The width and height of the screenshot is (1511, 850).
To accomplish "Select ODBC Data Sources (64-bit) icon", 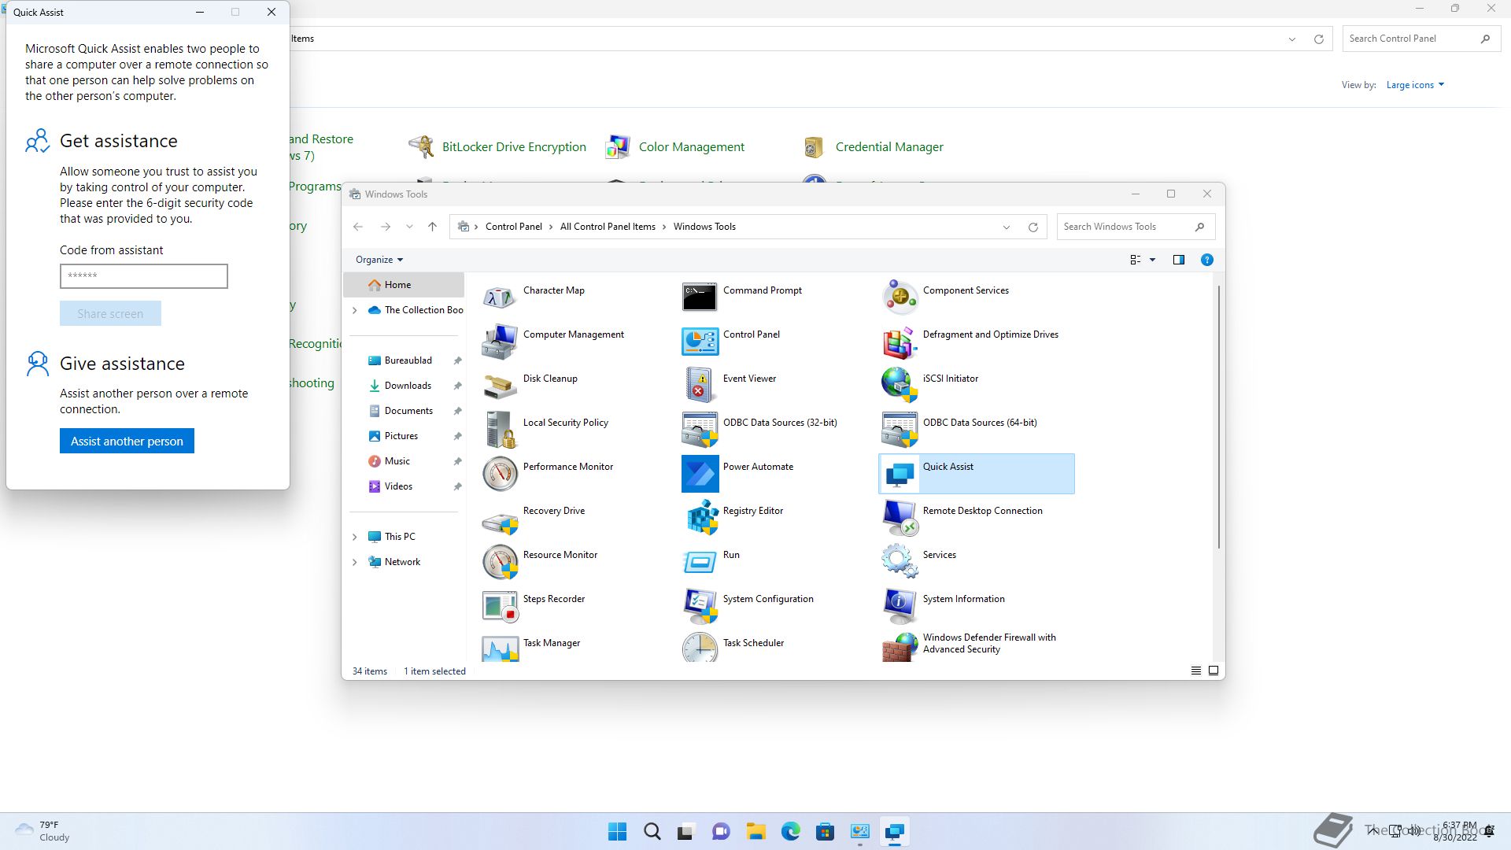I will pyautogui.click(x=900, y=430).
